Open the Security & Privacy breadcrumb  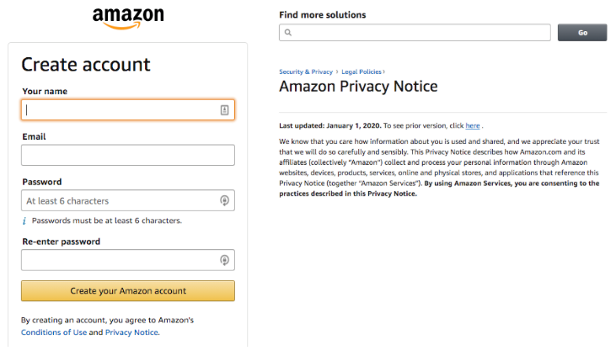(x=305, y=72)
